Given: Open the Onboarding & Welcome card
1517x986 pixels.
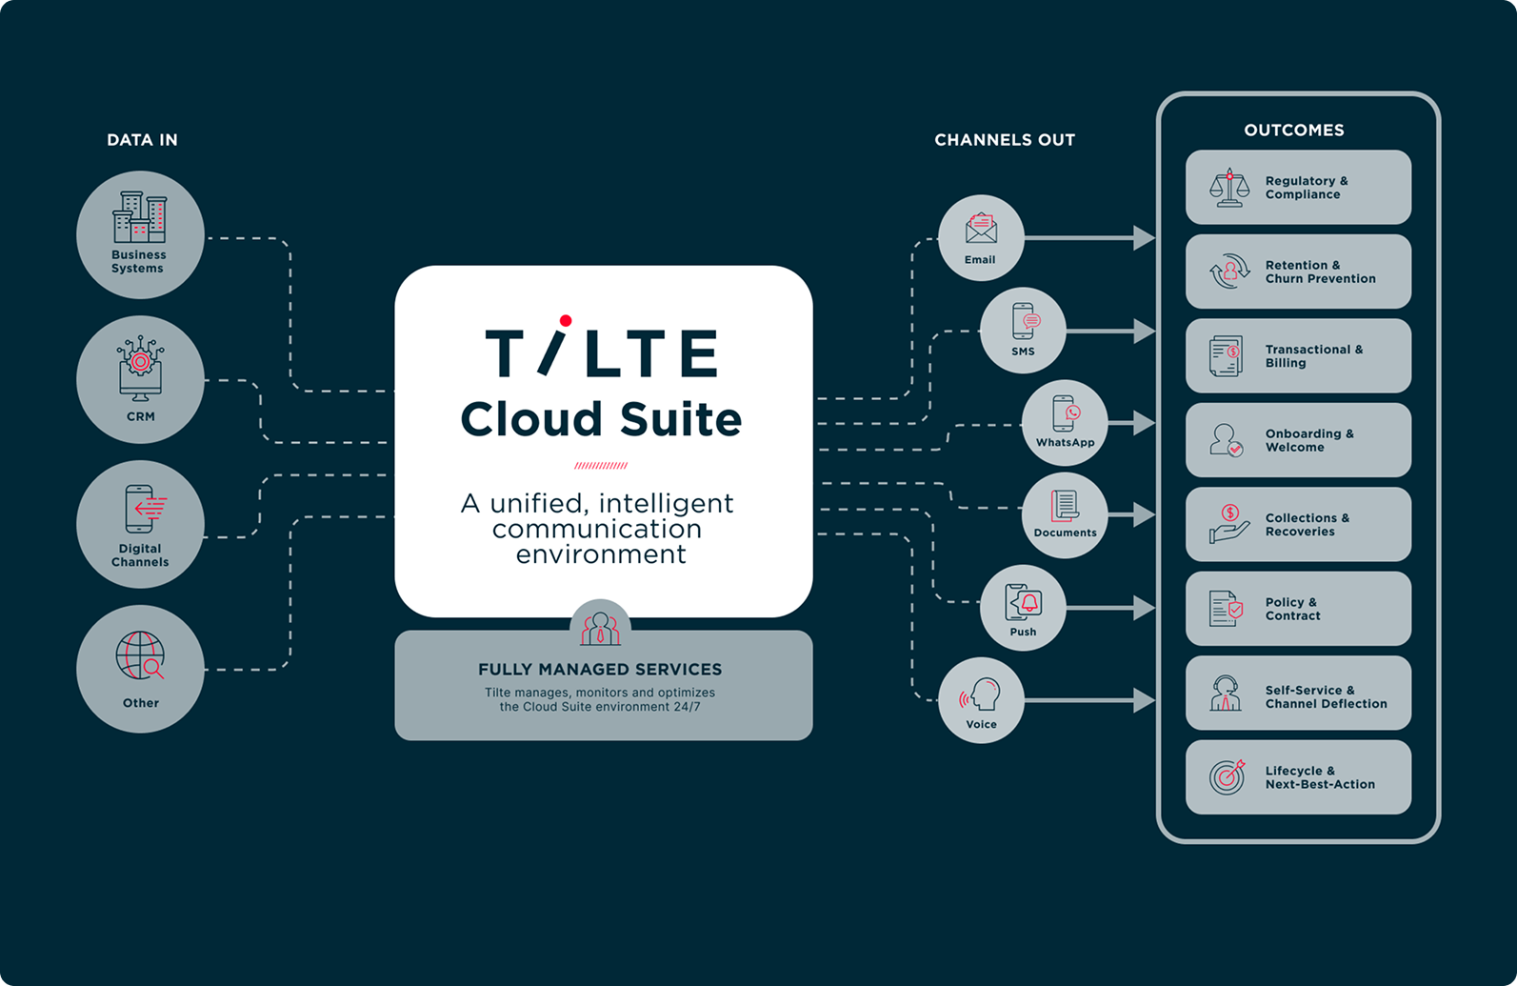Looking at the screenshot, I should (1298, 440).
